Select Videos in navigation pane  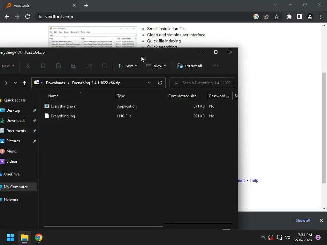coord(12,161)
